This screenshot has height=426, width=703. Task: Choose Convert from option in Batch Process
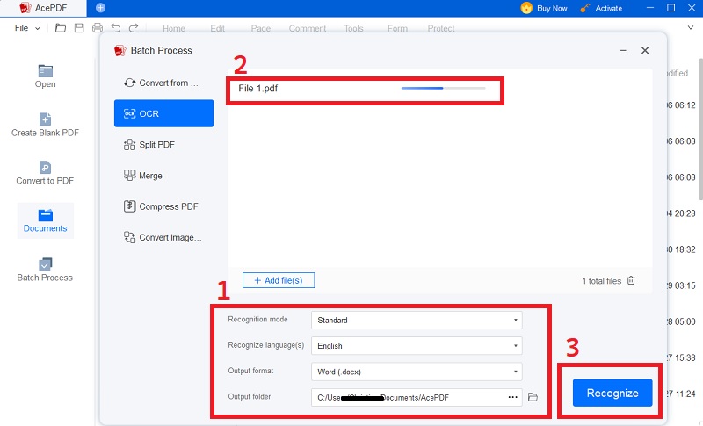pyautogui.click(x=163, y=83)
